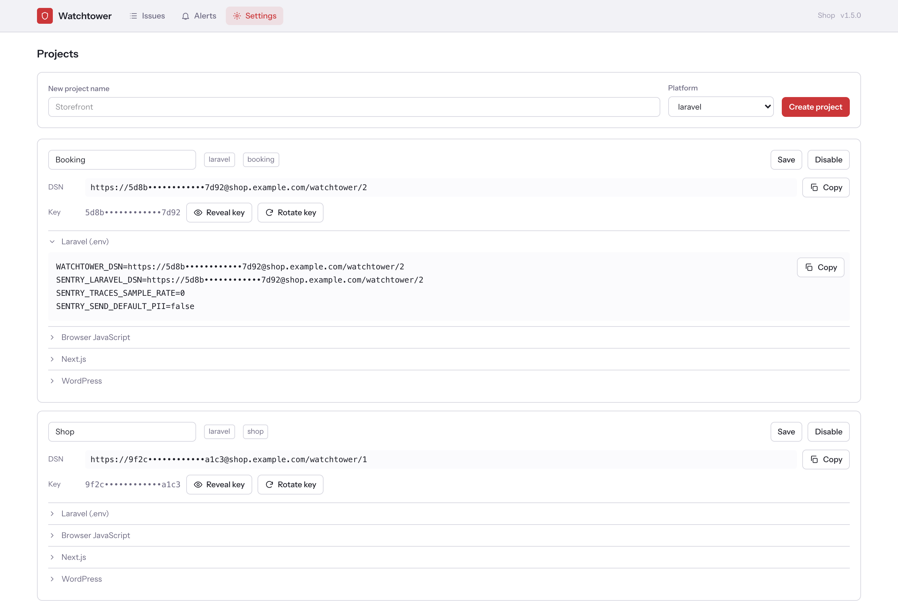898x614 pixels.
Task: Rotate the Shop key
Action: click(x=291, y=485)
